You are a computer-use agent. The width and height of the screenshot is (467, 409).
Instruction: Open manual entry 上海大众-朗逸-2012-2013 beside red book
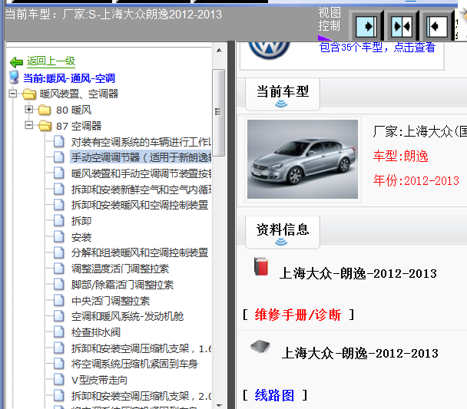coord(358,273)
